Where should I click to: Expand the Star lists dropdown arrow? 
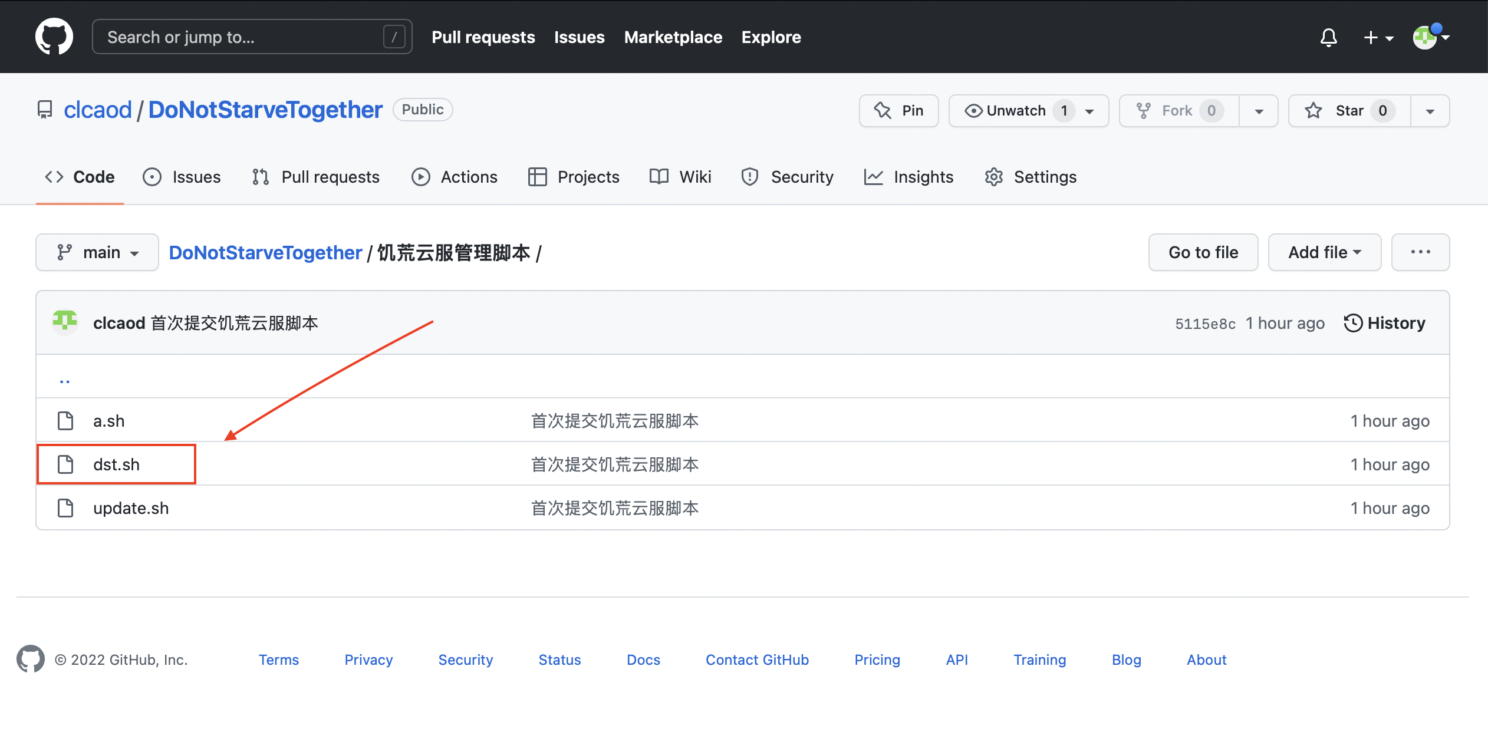pos(1430,111)
